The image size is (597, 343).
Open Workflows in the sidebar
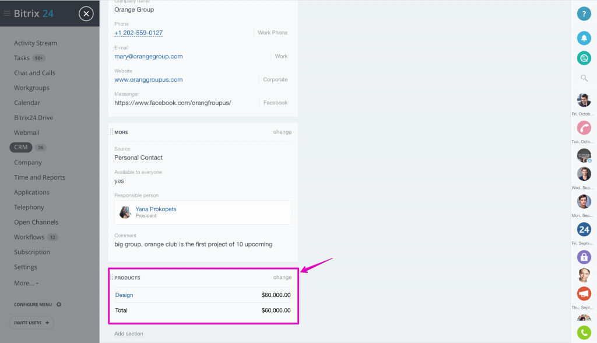(29, 237)
